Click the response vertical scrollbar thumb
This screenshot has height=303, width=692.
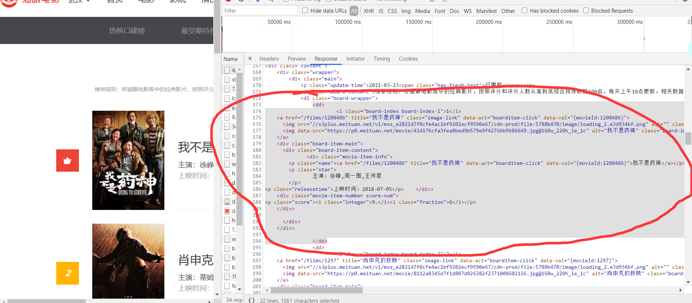[x=688, y=139]
